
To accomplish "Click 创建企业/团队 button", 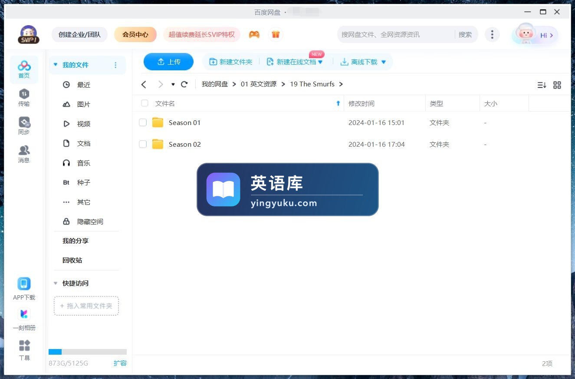I will coord(79,34).
